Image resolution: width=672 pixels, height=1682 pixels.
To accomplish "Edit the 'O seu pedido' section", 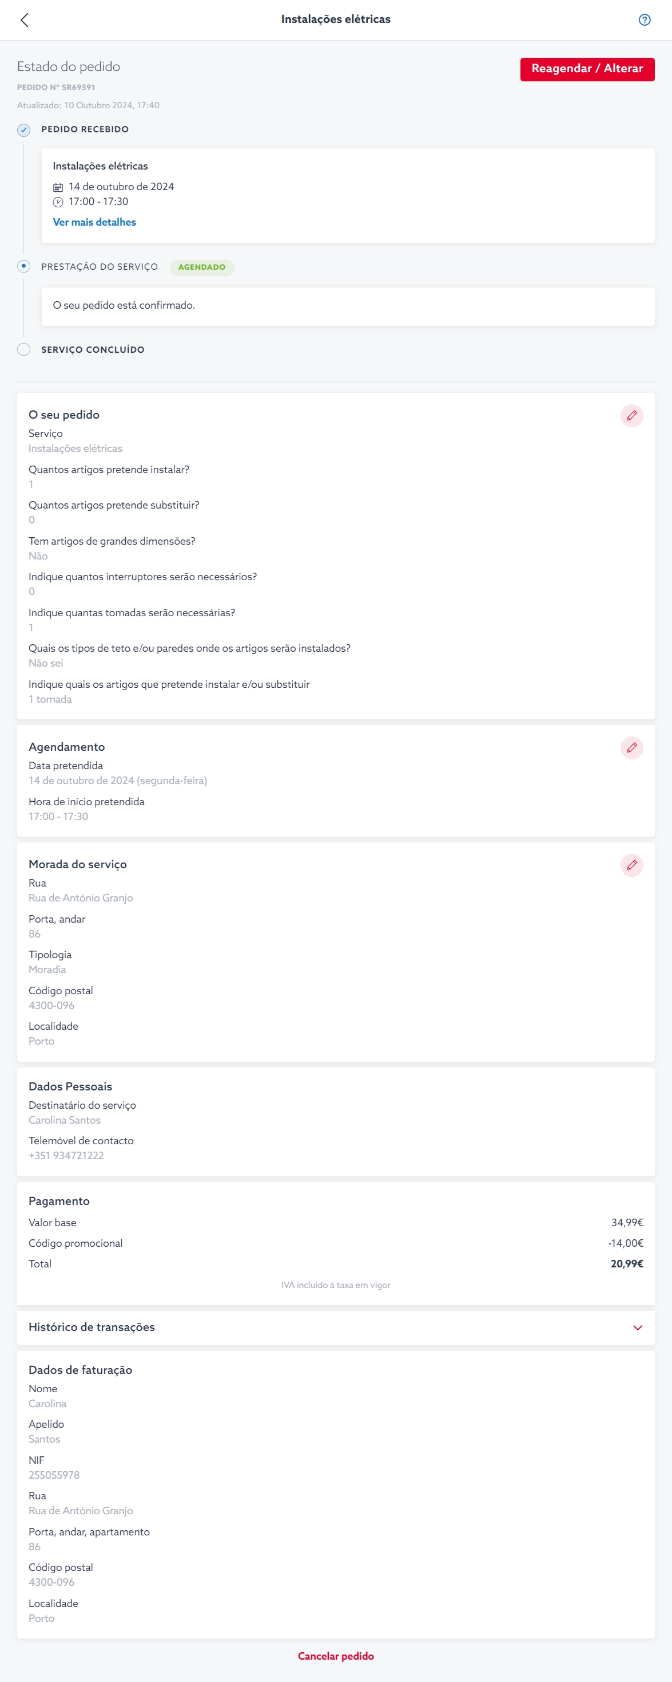I will [x=631, y=415].
